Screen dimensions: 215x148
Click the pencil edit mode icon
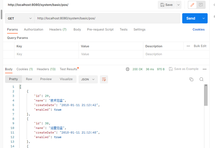point(192,5)
